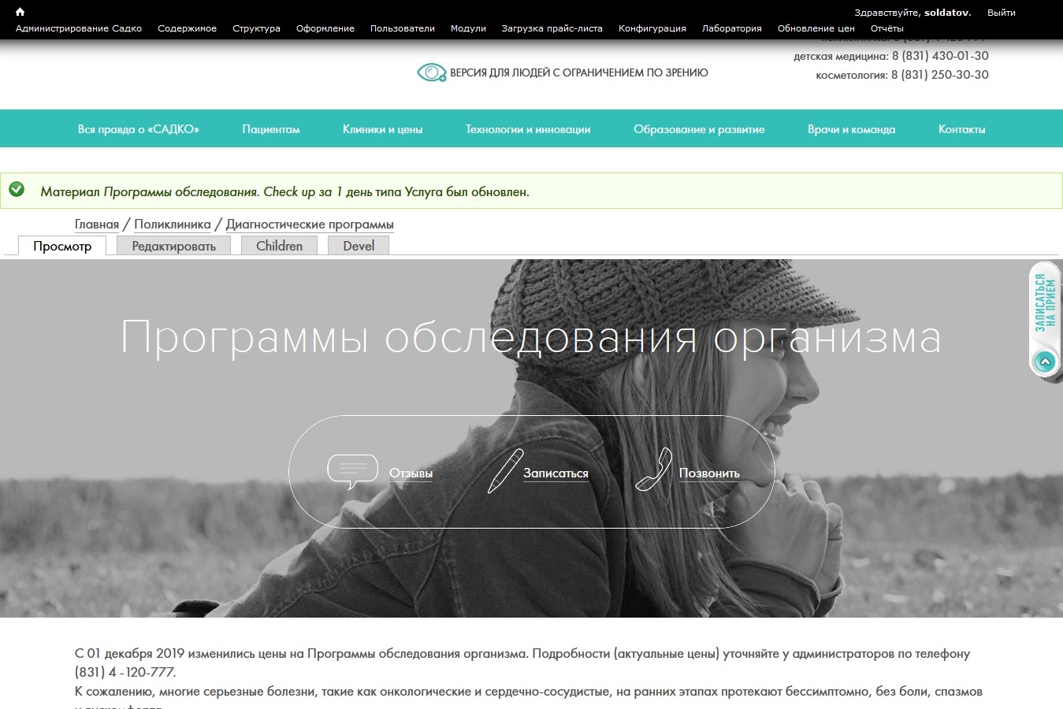Open the Контакты navigation item
This screenshot has height=709, width=1063.
point(962,129)
